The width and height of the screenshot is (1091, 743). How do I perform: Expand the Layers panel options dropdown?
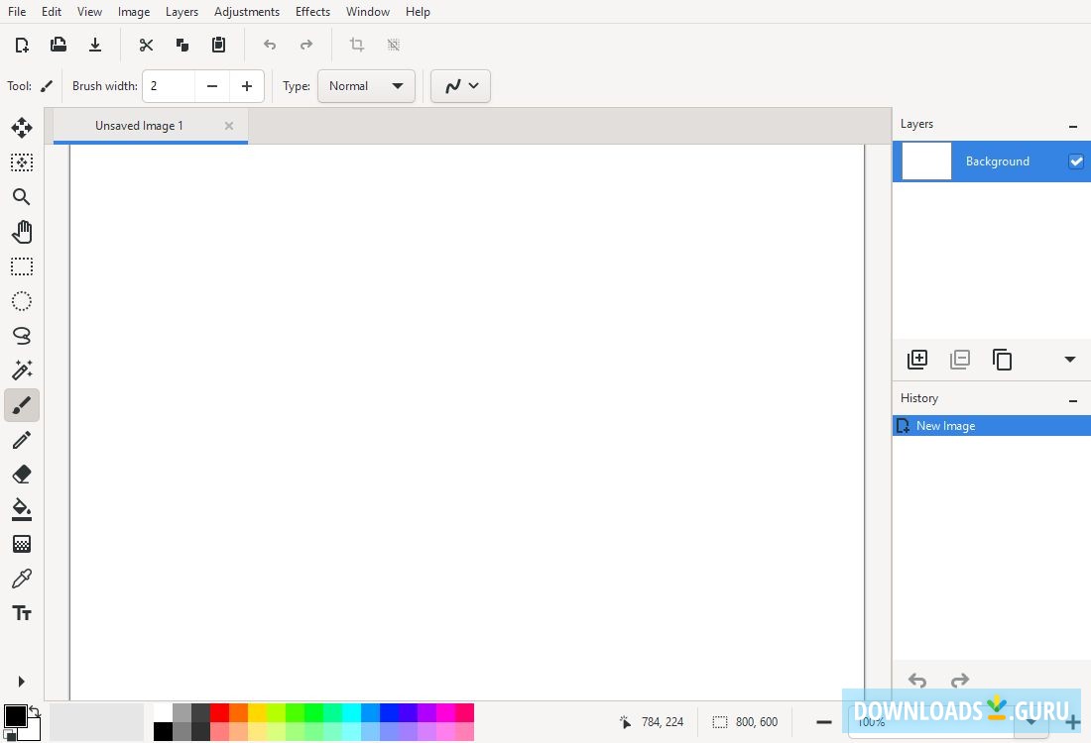click(x=1069, y=359)
